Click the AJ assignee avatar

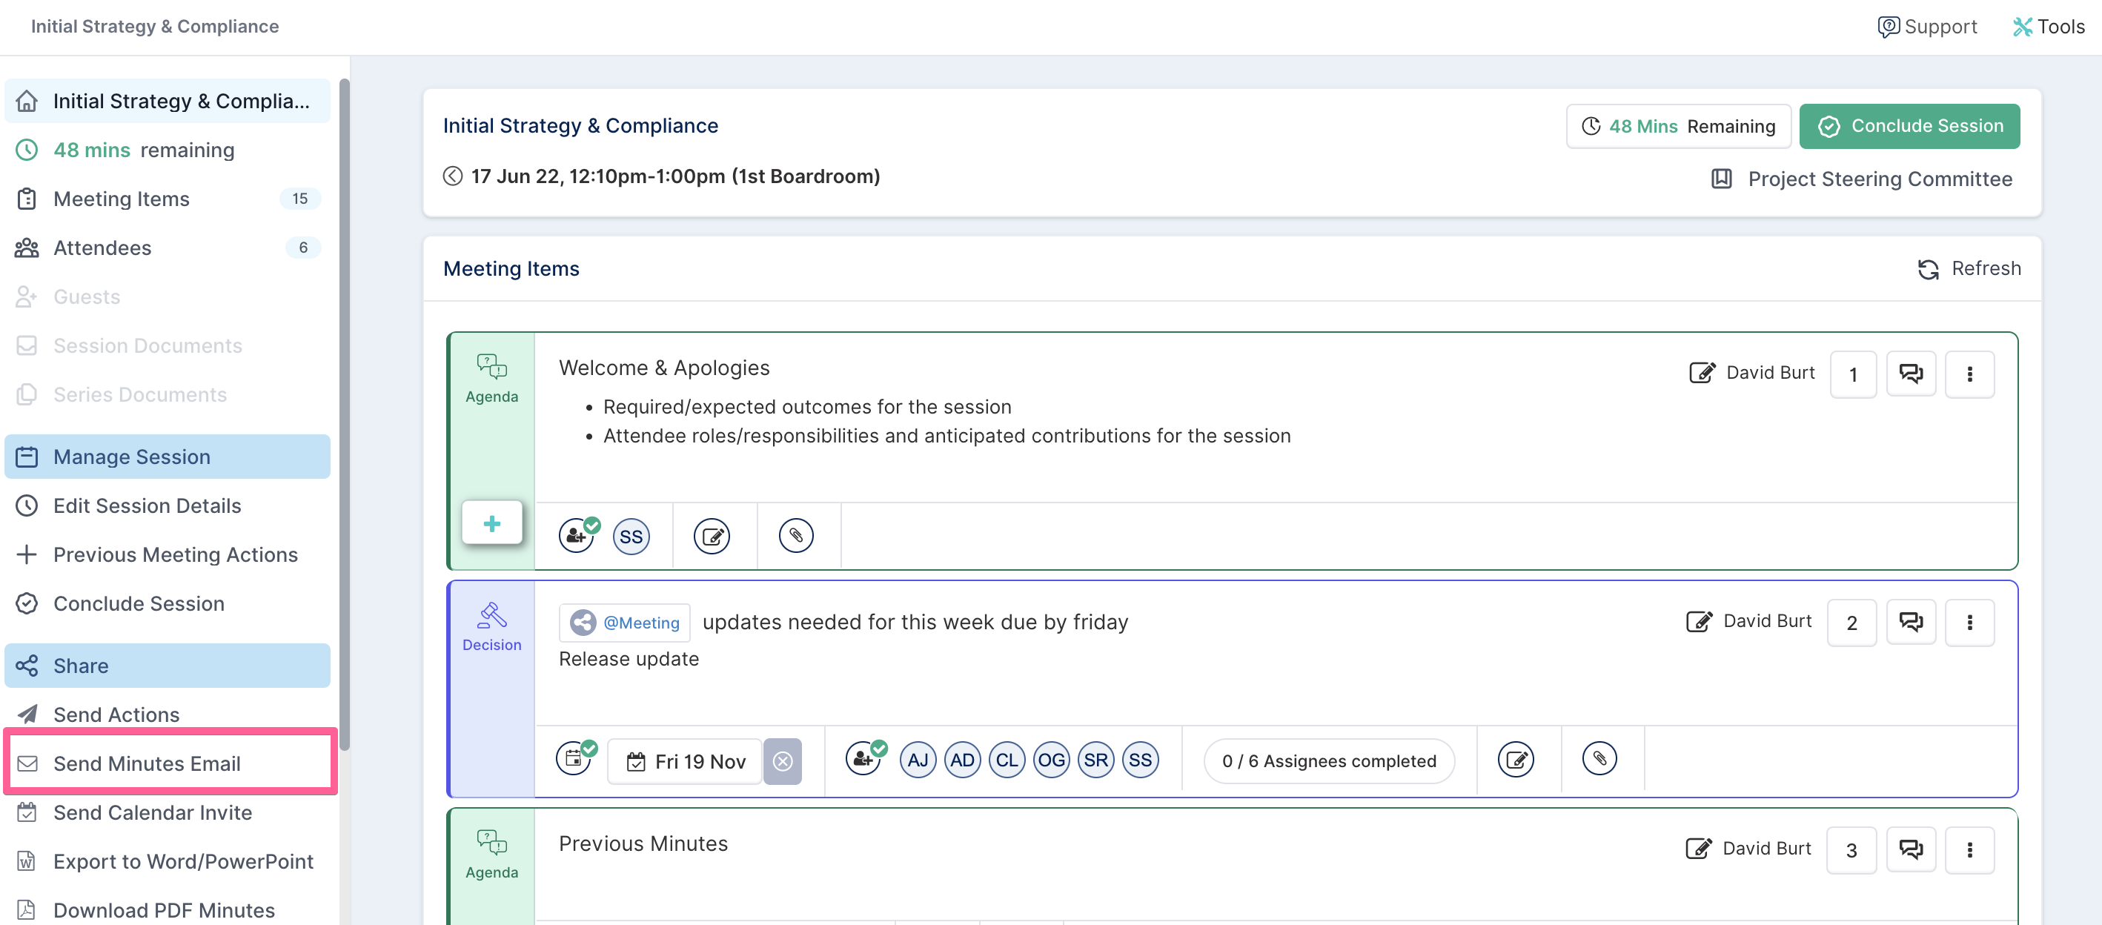918,760
